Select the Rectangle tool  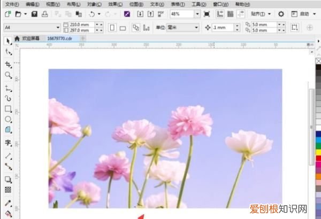(8, 109)
